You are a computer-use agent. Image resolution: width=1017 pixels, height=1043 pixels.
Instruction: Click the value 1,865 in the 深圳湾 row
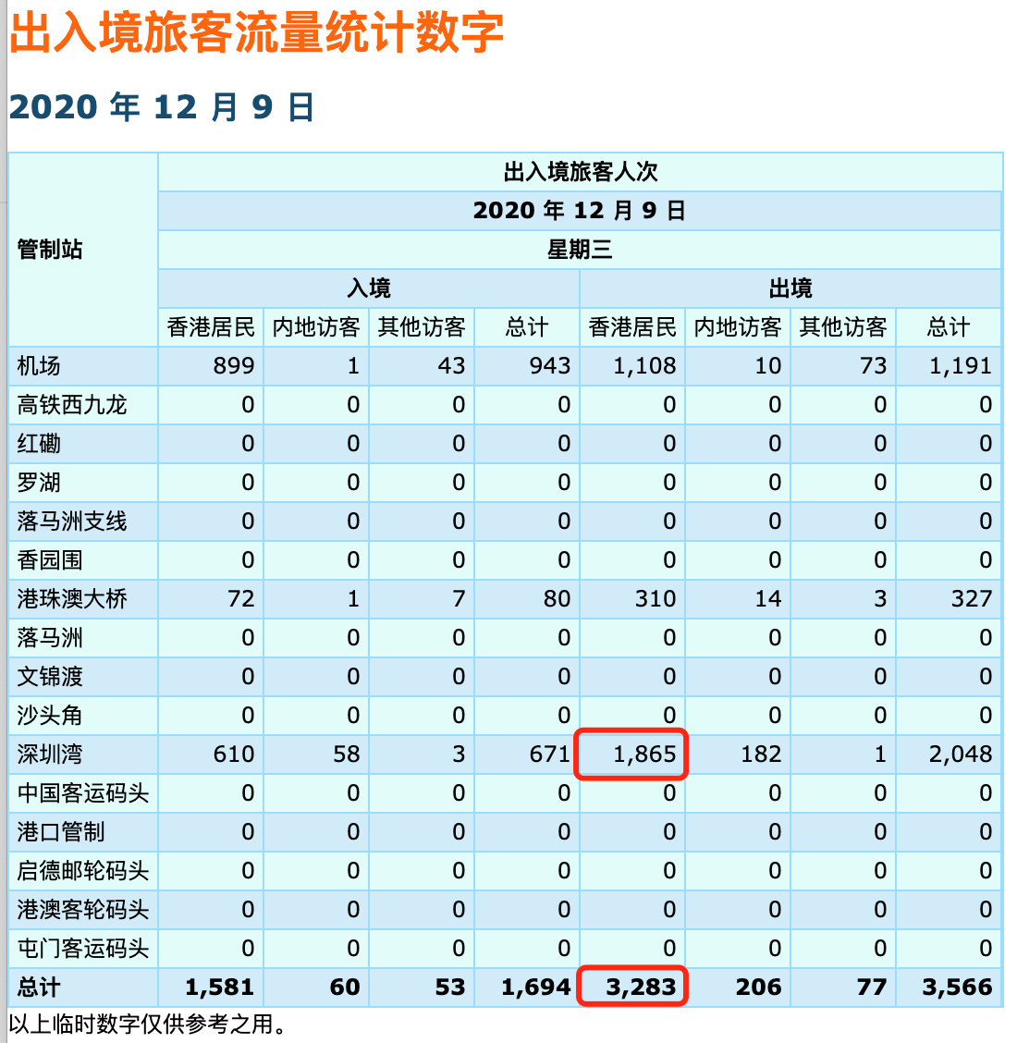point(644,755)
